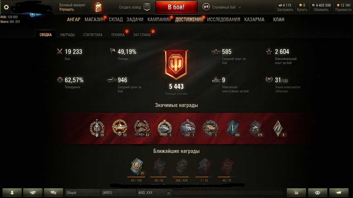
Task: Select the medal with 179 count
Action: [255, 128]
